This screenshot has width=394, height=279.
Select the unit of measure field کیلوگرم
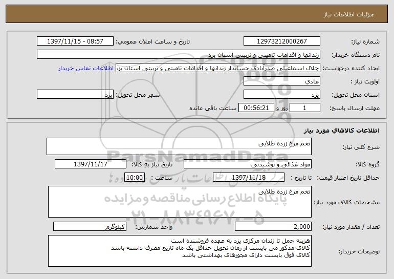tap(90, 226)
